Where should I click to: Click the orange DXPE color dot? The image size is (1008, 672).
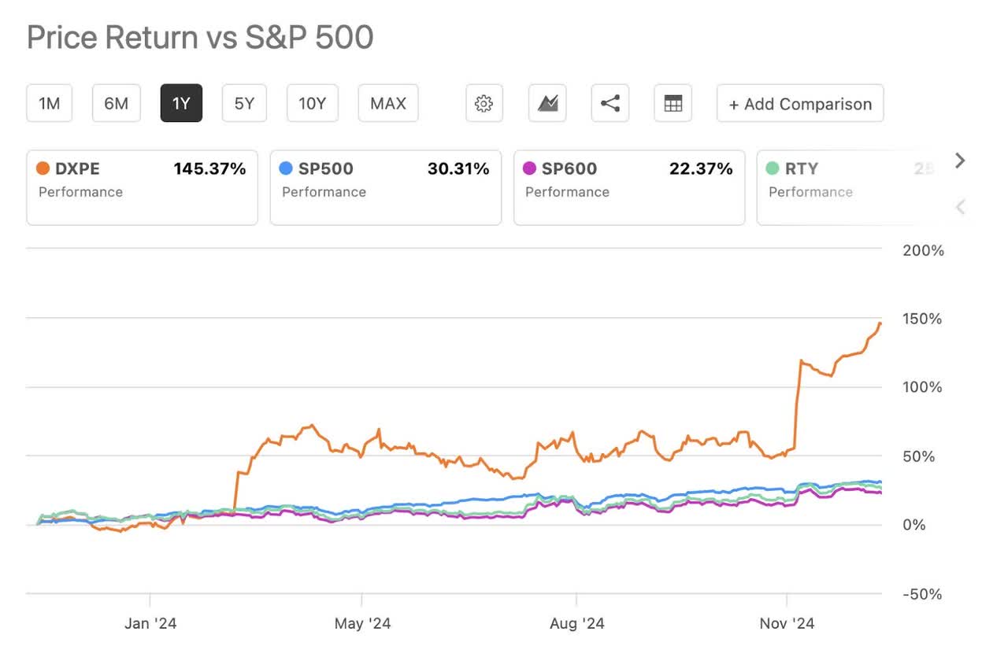[x=43, y=168]
